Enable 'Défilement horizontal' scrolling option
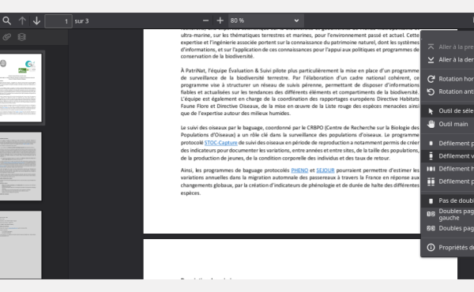Screen dimensions: 474x292 coord(448,169)
